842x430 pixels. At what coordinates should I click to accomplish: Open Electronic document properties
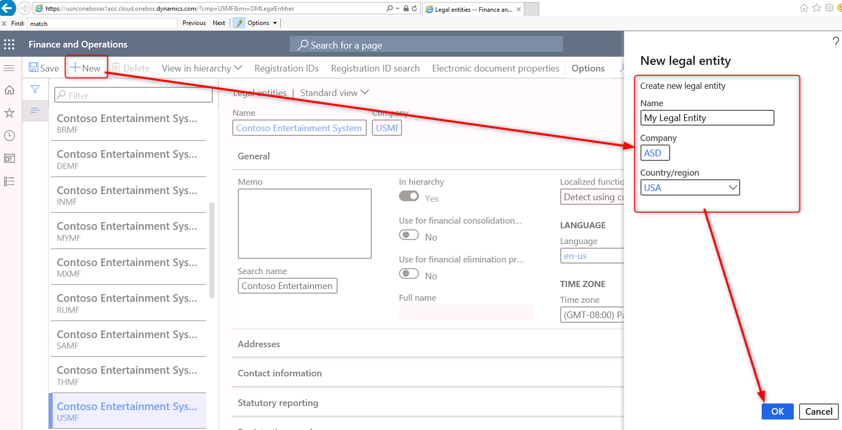(496, 68)
